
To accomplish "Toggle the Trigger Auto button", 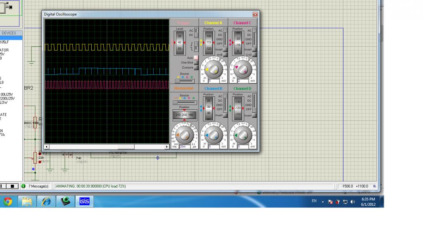I will coord(196,58).
